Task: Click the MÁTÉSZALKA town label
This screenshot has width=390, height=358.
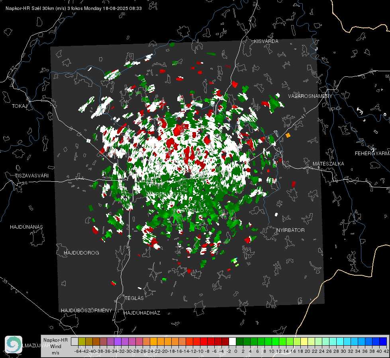Action: (x=328, y=164)
